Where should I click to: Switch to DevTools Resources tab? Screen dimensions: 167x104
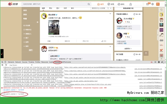click(45, 62)
